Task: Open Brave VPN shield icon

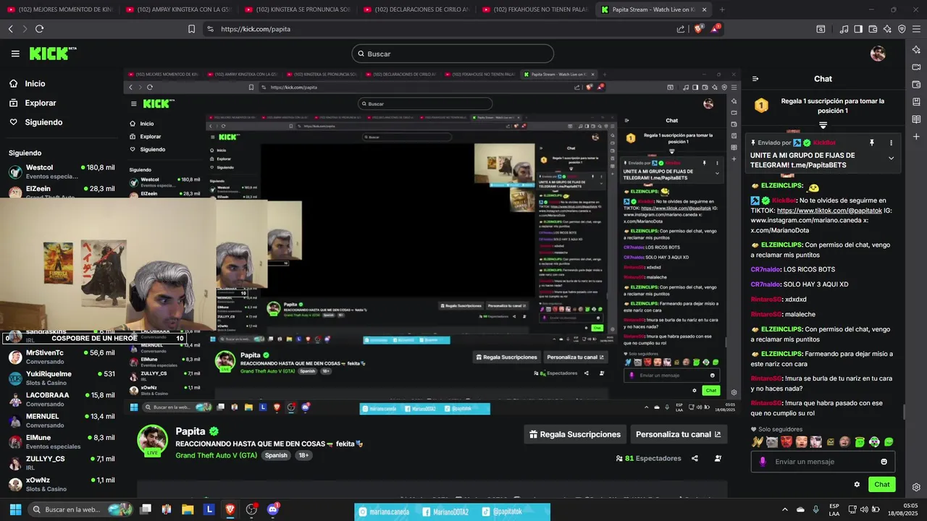Action: click(x=902, y=29)
